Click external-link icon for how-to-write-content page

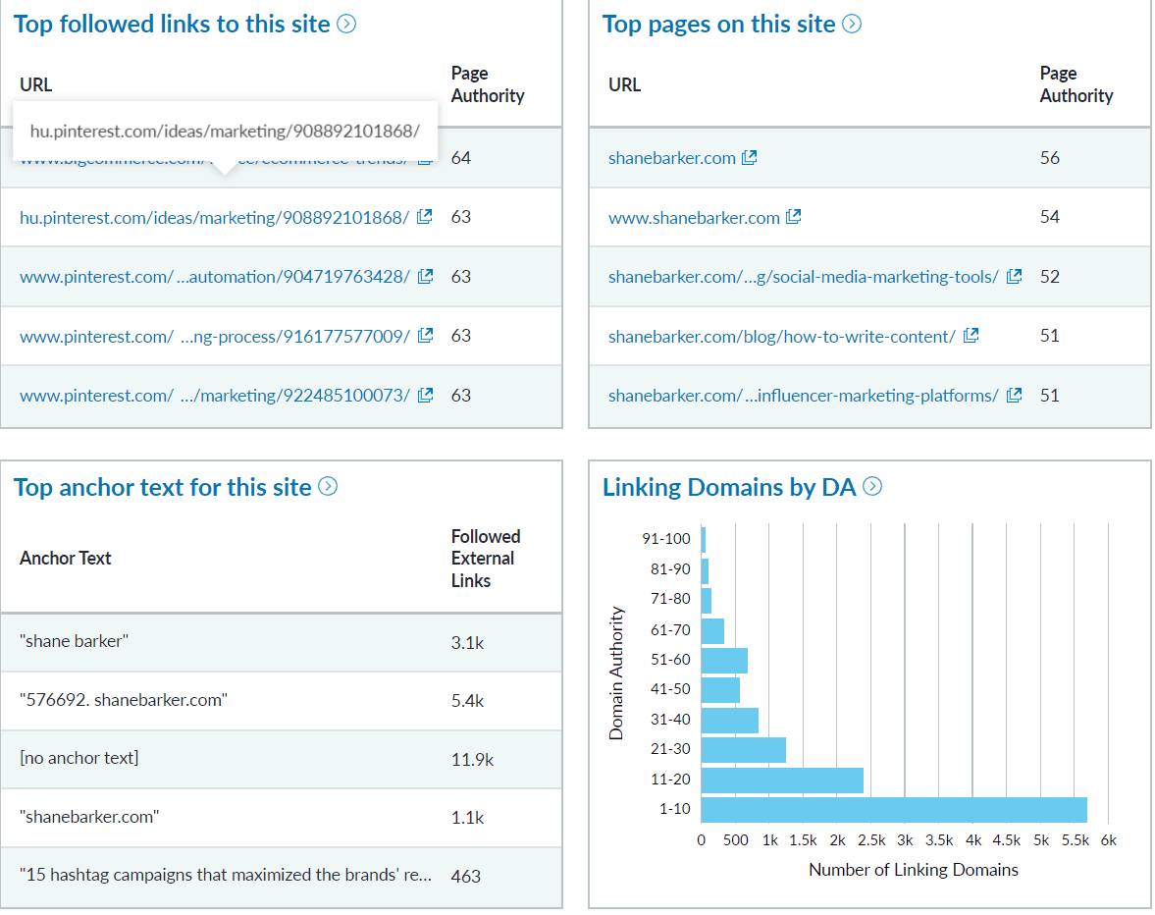click(971, 335)
